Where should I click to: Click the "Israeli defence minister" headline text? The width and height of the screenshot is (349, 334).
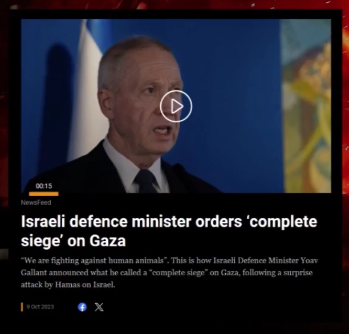(x=106, y=222)
